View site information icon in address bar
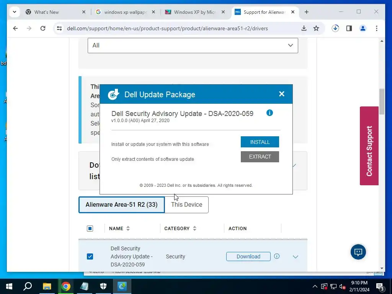Viewport: 392px width, 294px height. pyautogui.click(x=59, y=28)
